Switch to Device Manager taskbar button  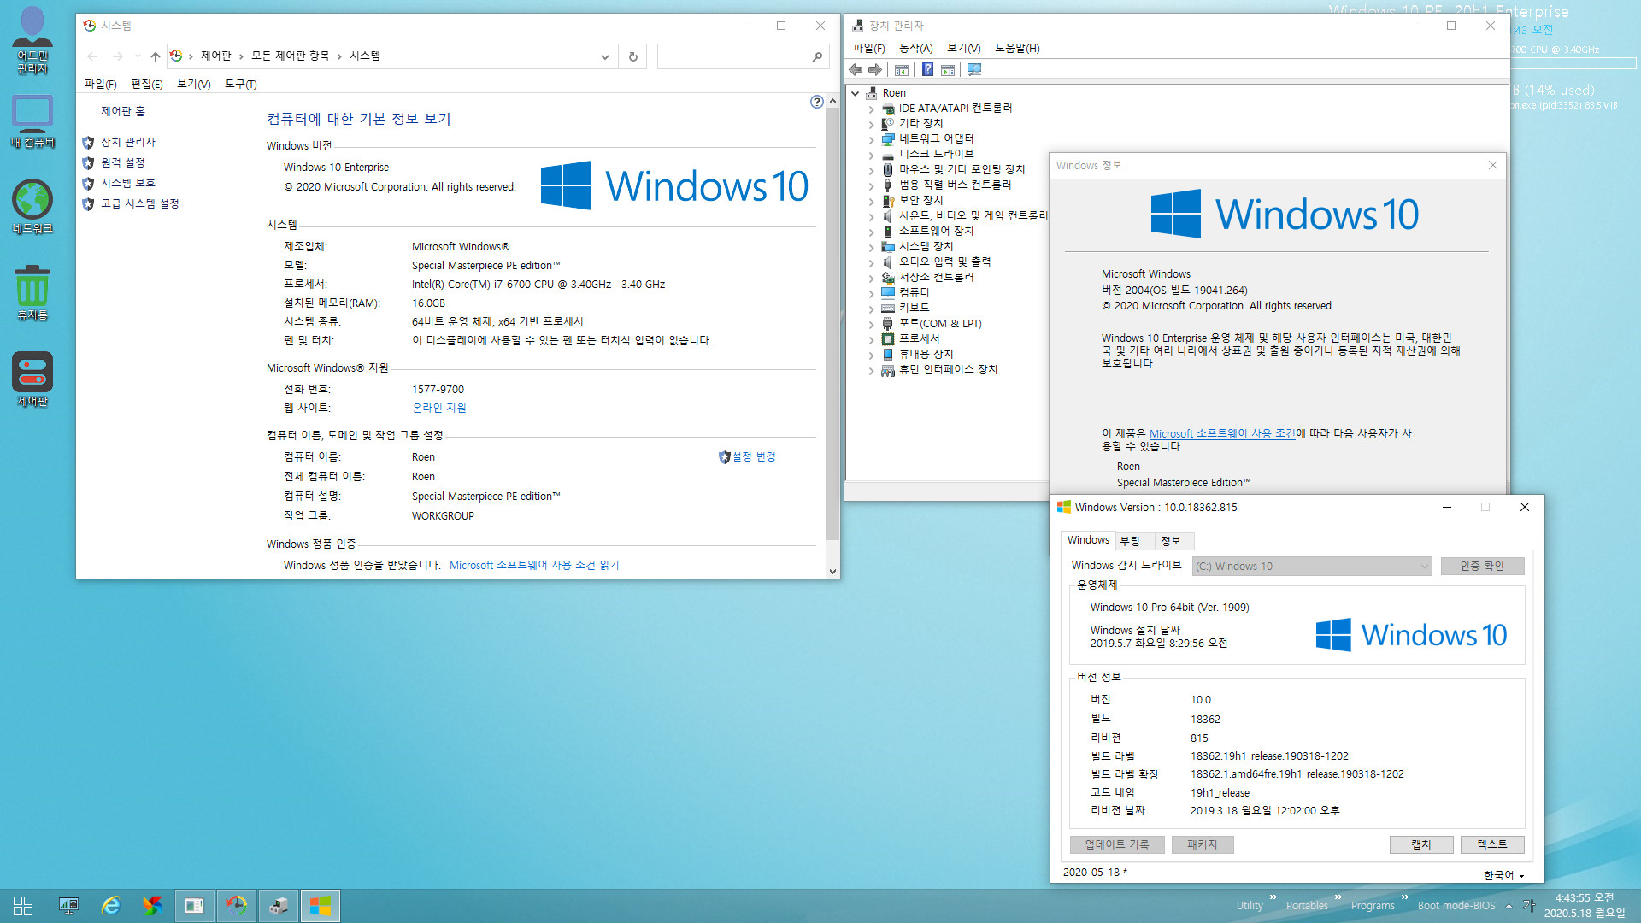click(x=278, y=906)
